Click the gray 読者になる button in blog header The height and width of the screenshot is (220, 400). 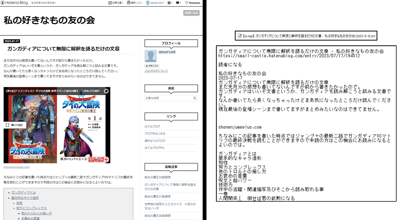(191, 13)
